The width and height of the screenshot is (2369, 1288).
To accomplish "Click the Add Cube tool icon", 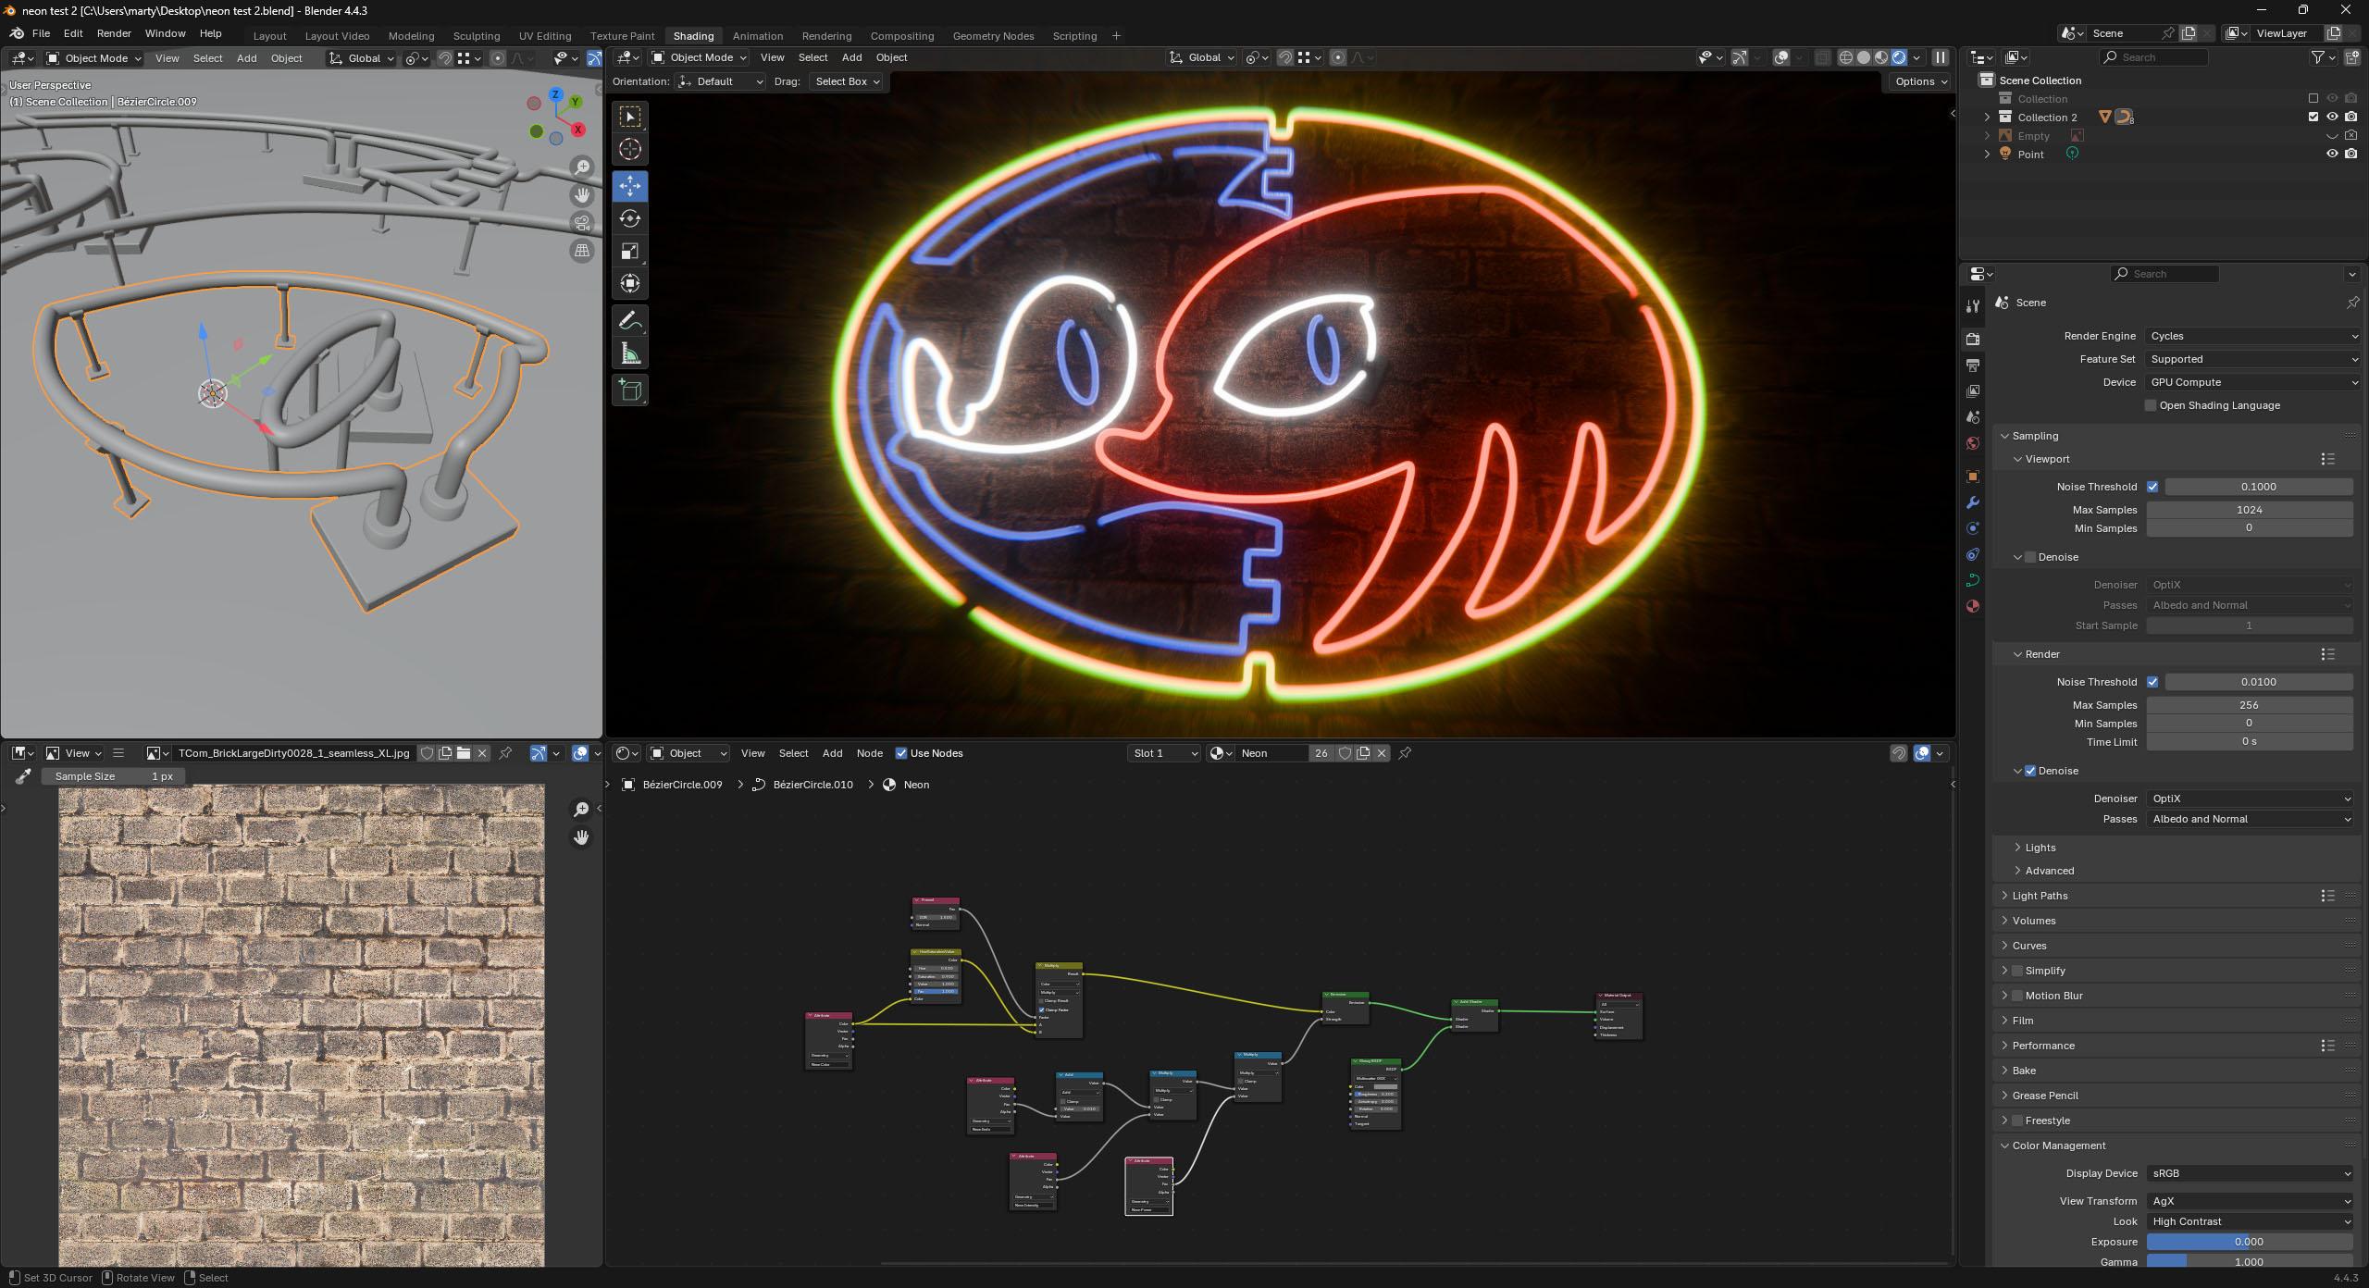I will (630, 390).
